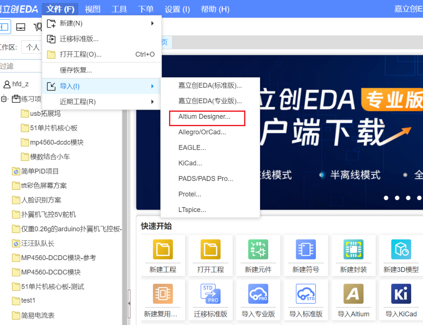
Task: Click the 迁移标准版 icon in File menu
Action: (51, 39)
